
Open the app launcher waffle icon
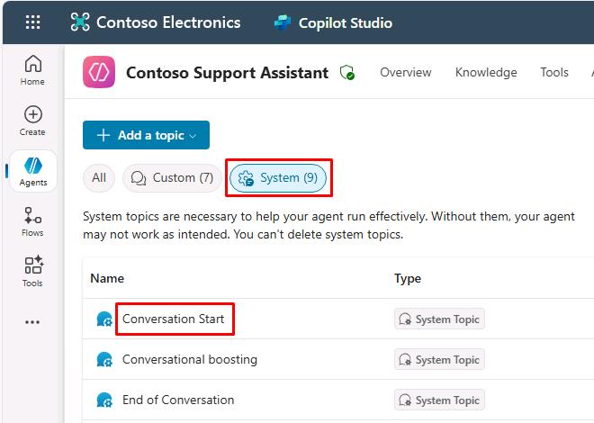click(x=32, y=22)
